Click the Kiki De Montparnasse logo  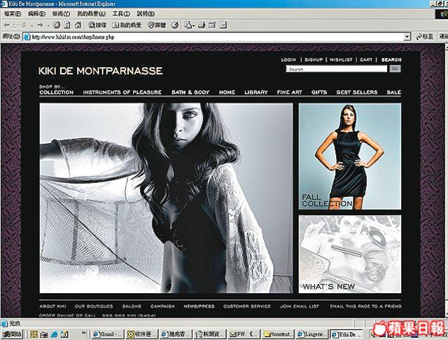point(101,71)
